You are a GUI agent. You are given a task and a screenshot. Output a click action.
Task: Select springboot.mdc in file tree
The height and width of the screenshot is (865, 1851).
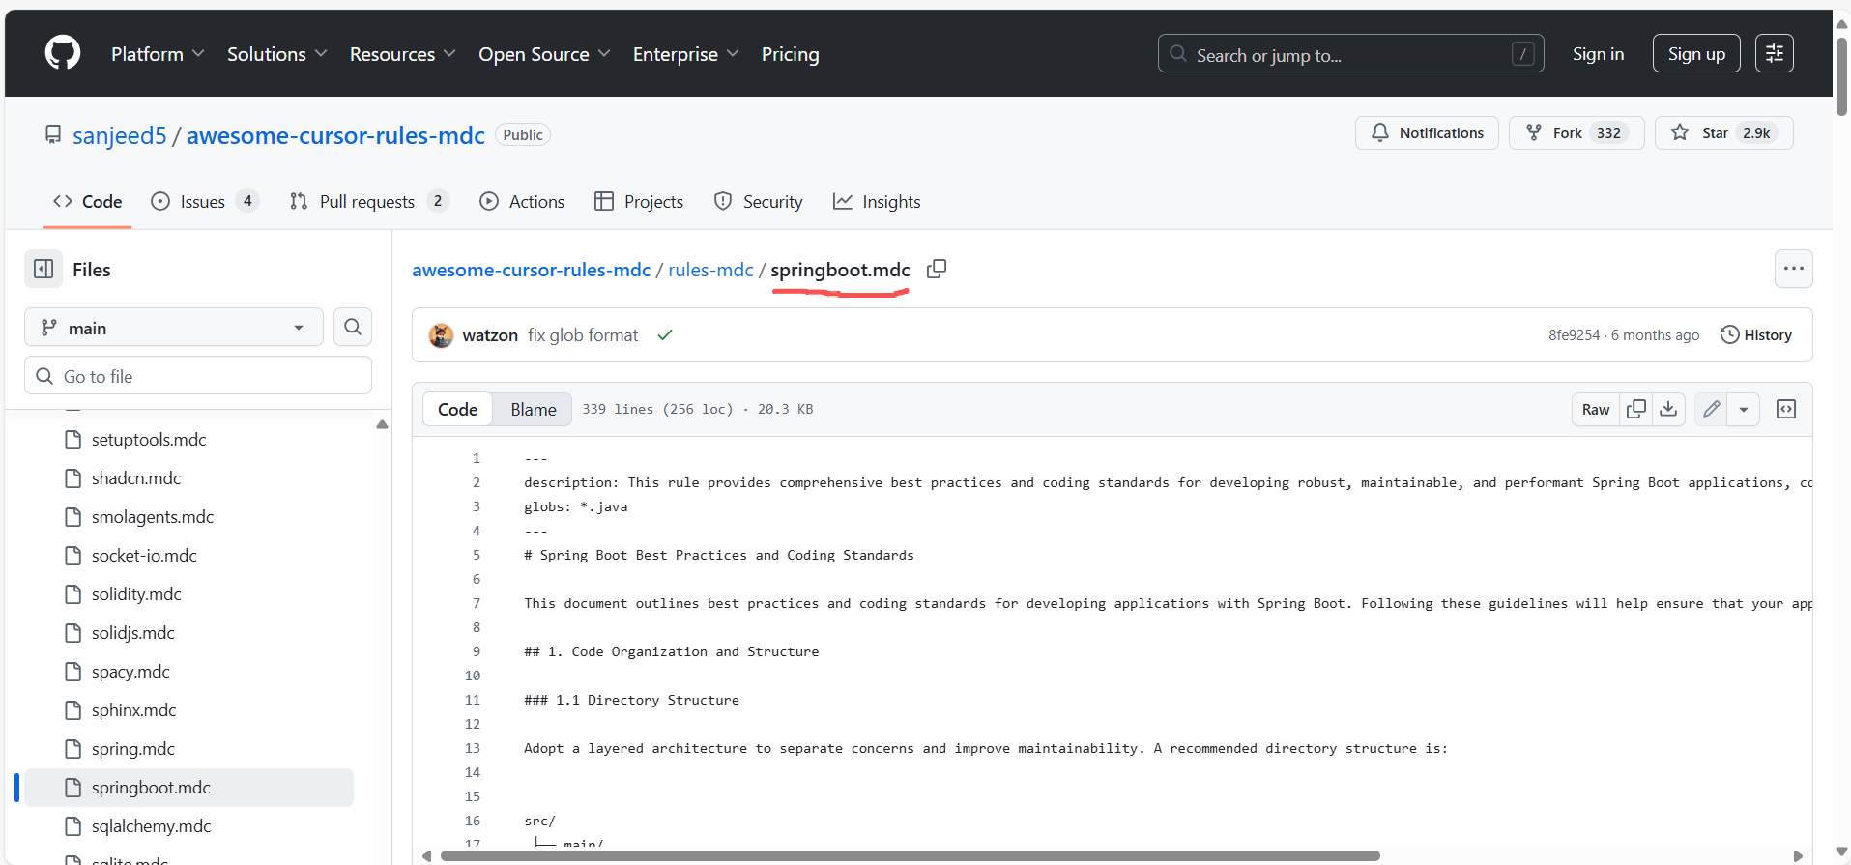coord(188,788)
